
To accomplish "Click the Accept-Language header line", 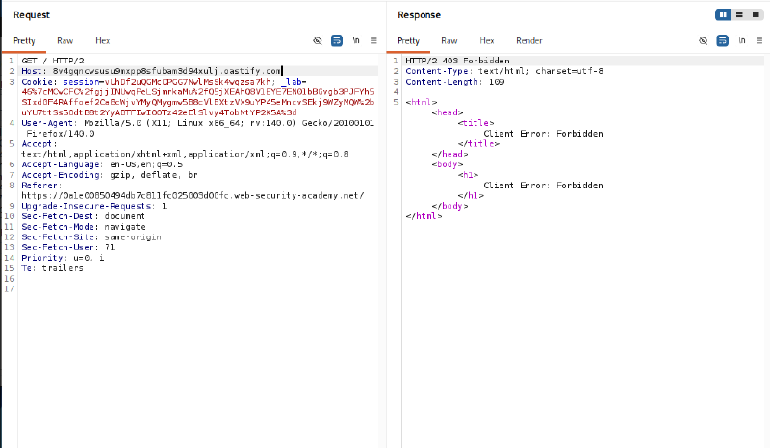I will pyautogui.click(x=102, y=164).
